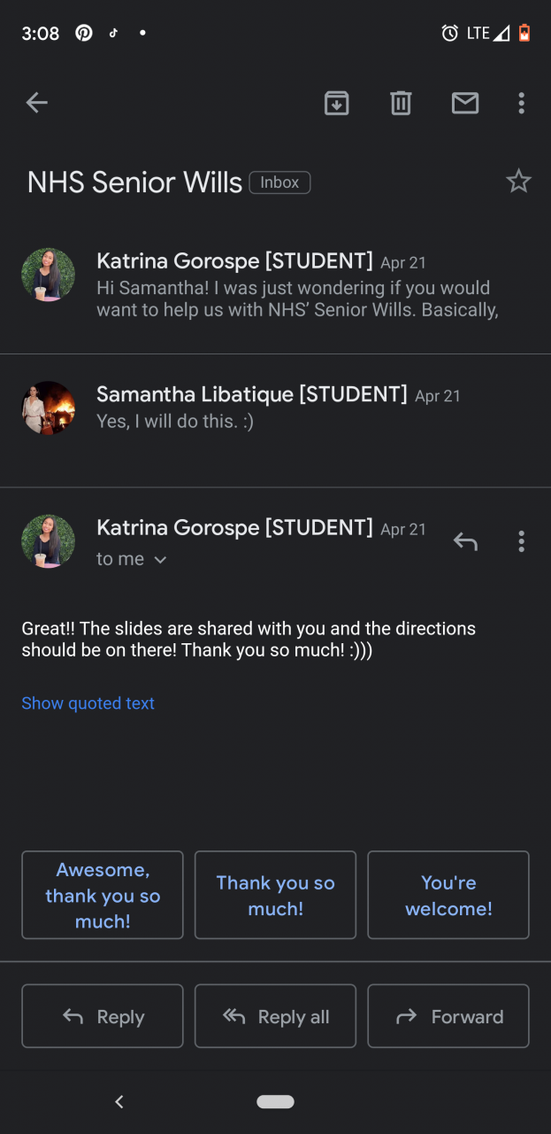Choose the "Awesome, thank you so much!" smart reply
Image resolution: width=551 pixels, height=1134 pixels.
pyautogui.click(x=103, y=895)
